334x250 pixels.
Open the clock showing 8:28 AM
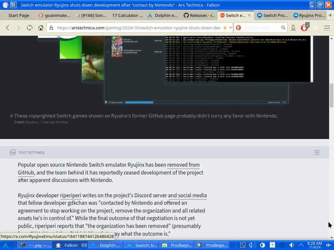pos(314,245)
